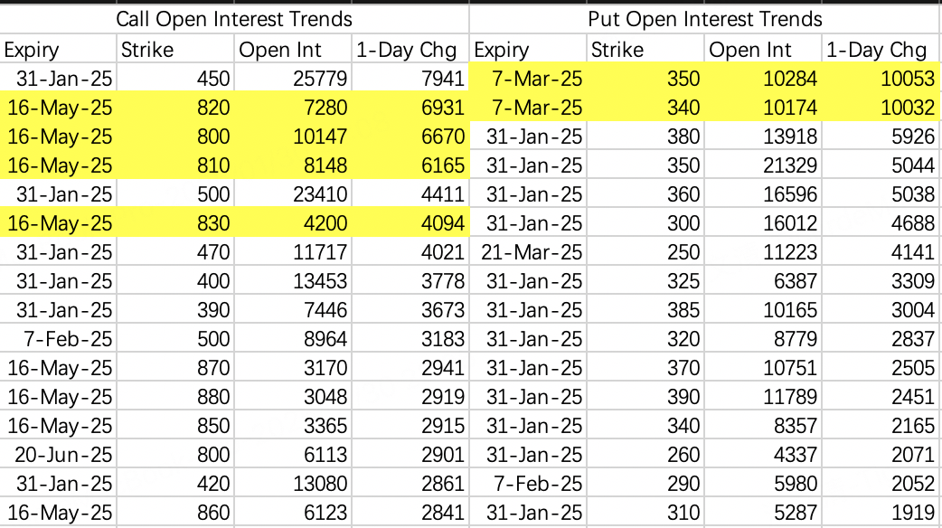Select call strike 870 cell
This screenshot has width=942, height=528.
pos(175,368)
